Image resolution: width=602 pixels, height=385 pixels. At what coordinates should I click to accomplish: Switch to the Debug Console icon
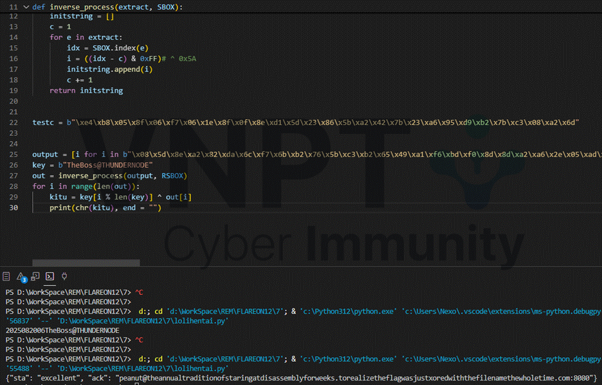pos(35,276)
